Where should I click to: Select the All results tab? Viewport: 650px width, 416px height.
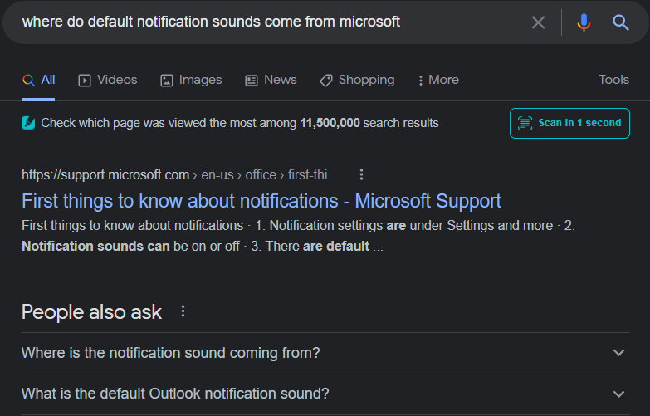(39, 80)
